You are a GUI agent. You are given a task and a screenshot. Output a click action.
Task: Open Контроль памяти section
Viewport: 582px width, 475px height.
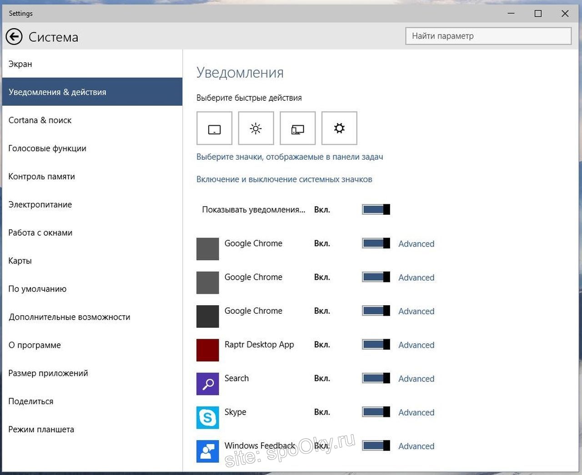[x=92, y=176]
